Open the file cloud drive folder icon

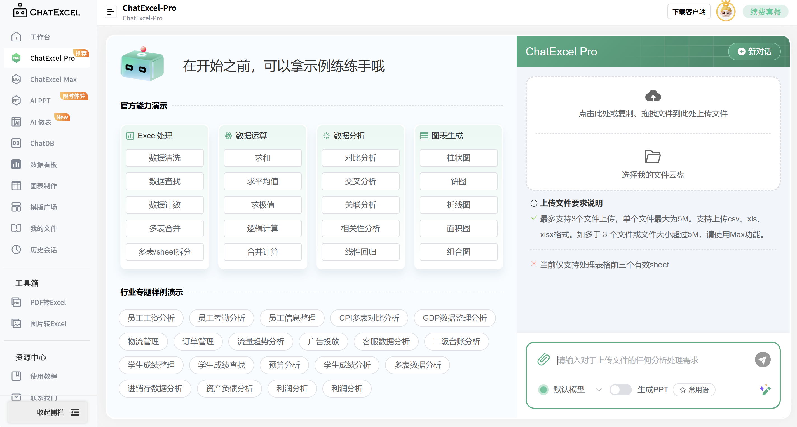coord(652,156)
